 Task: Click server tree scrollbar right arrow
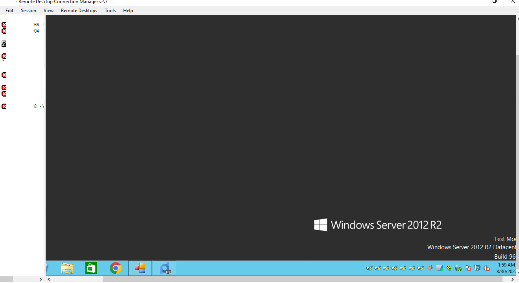coord(41,279)
